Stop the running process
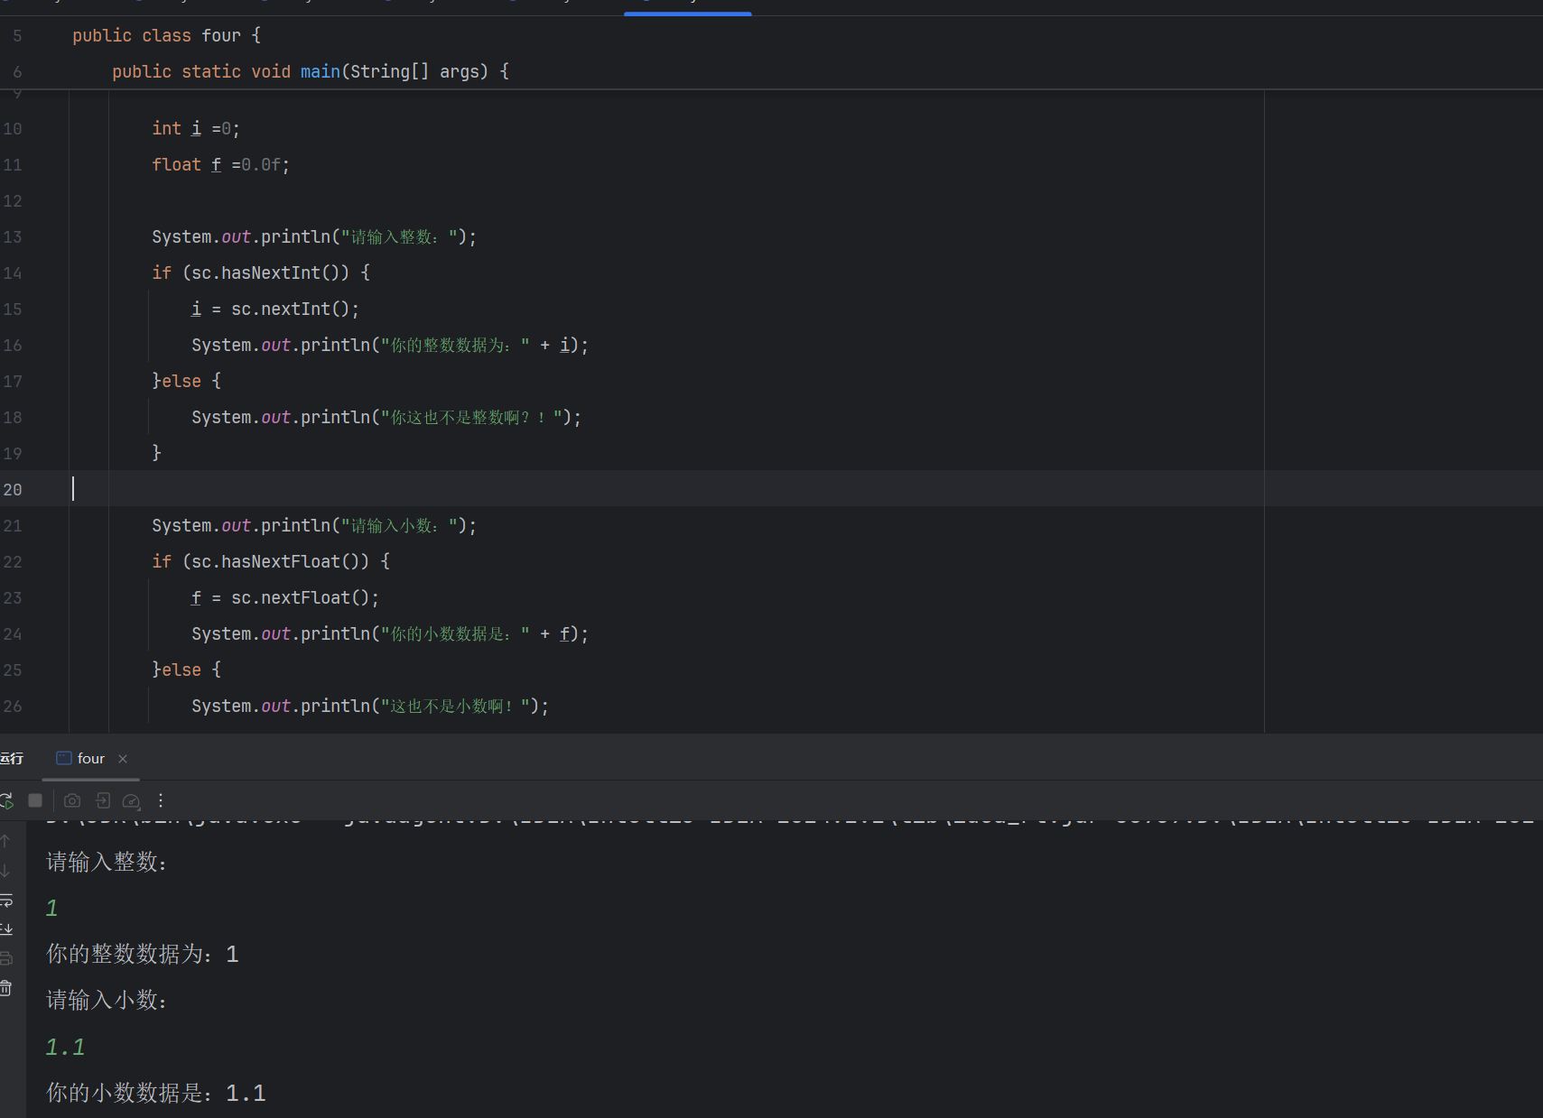The image size is (1543, 1118). [x=35, y=800]
